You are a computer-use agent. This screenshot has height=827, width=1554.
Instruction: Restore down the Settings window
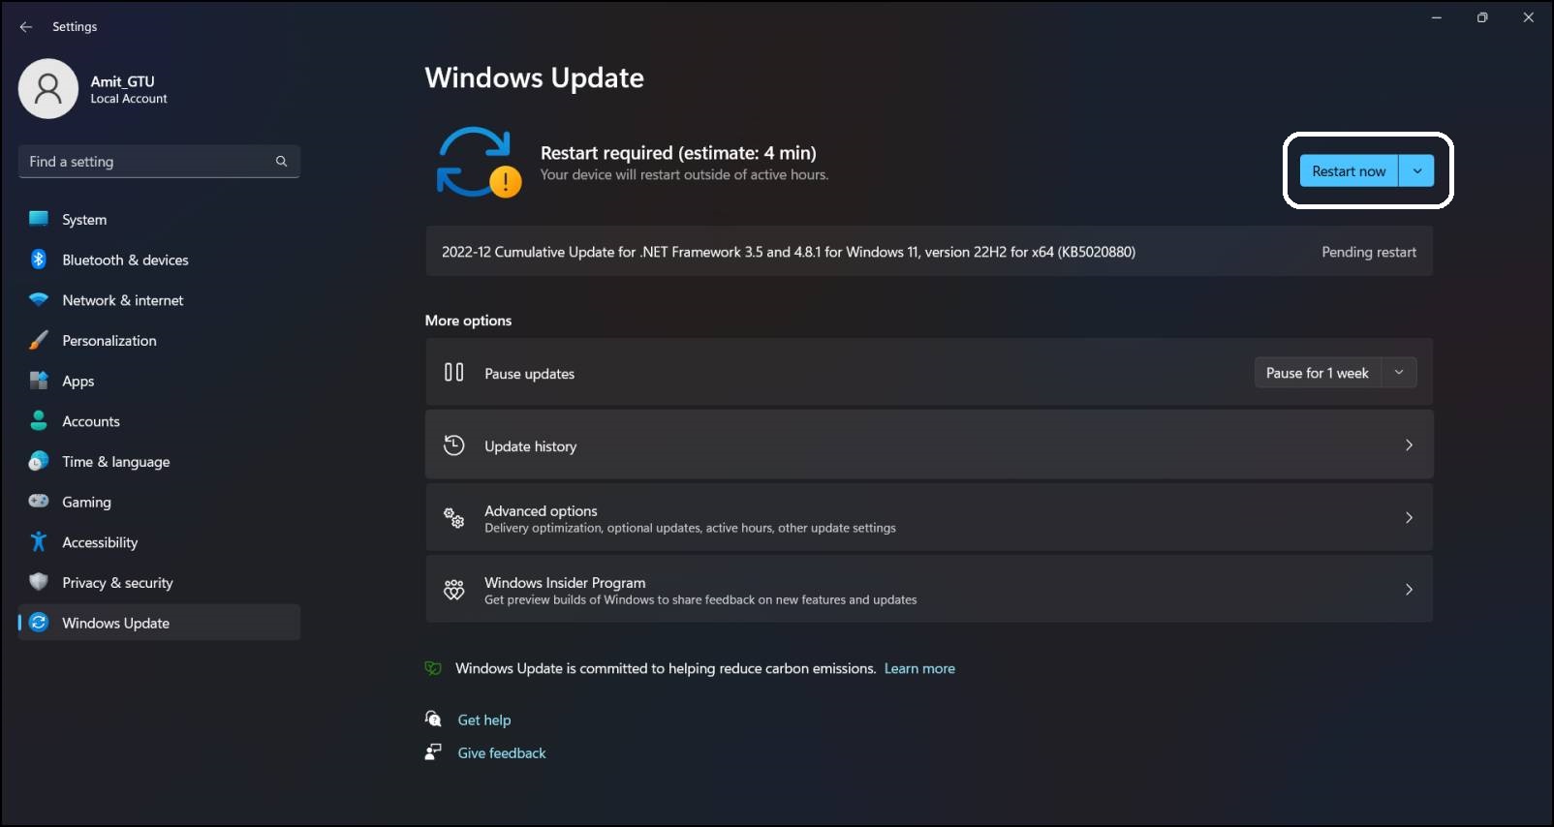point(1482,17)
